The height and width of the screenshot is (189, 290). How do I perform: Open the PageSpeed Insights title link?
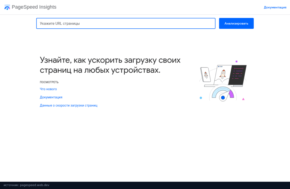tap(34, 7)
